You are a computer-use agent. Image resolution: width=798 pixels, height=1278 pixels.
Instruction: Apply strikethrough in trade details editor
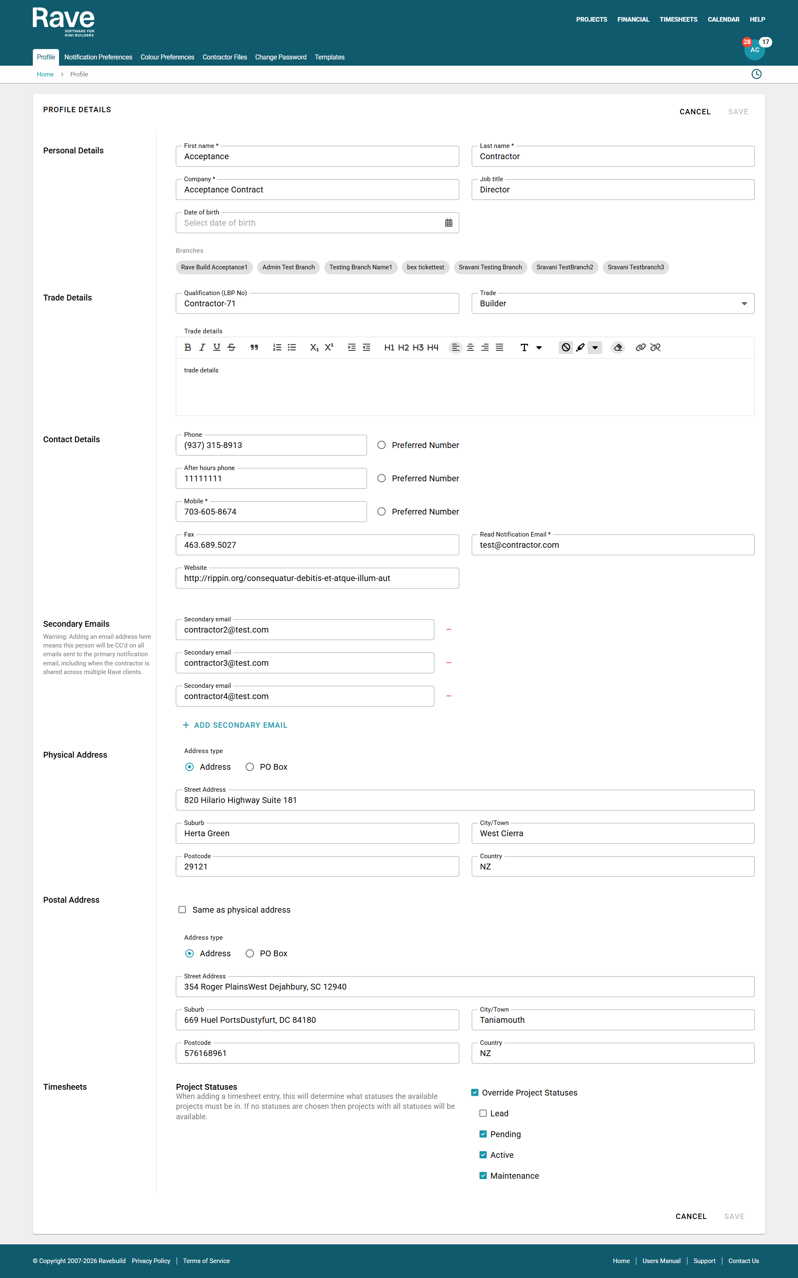coord(231,347)
